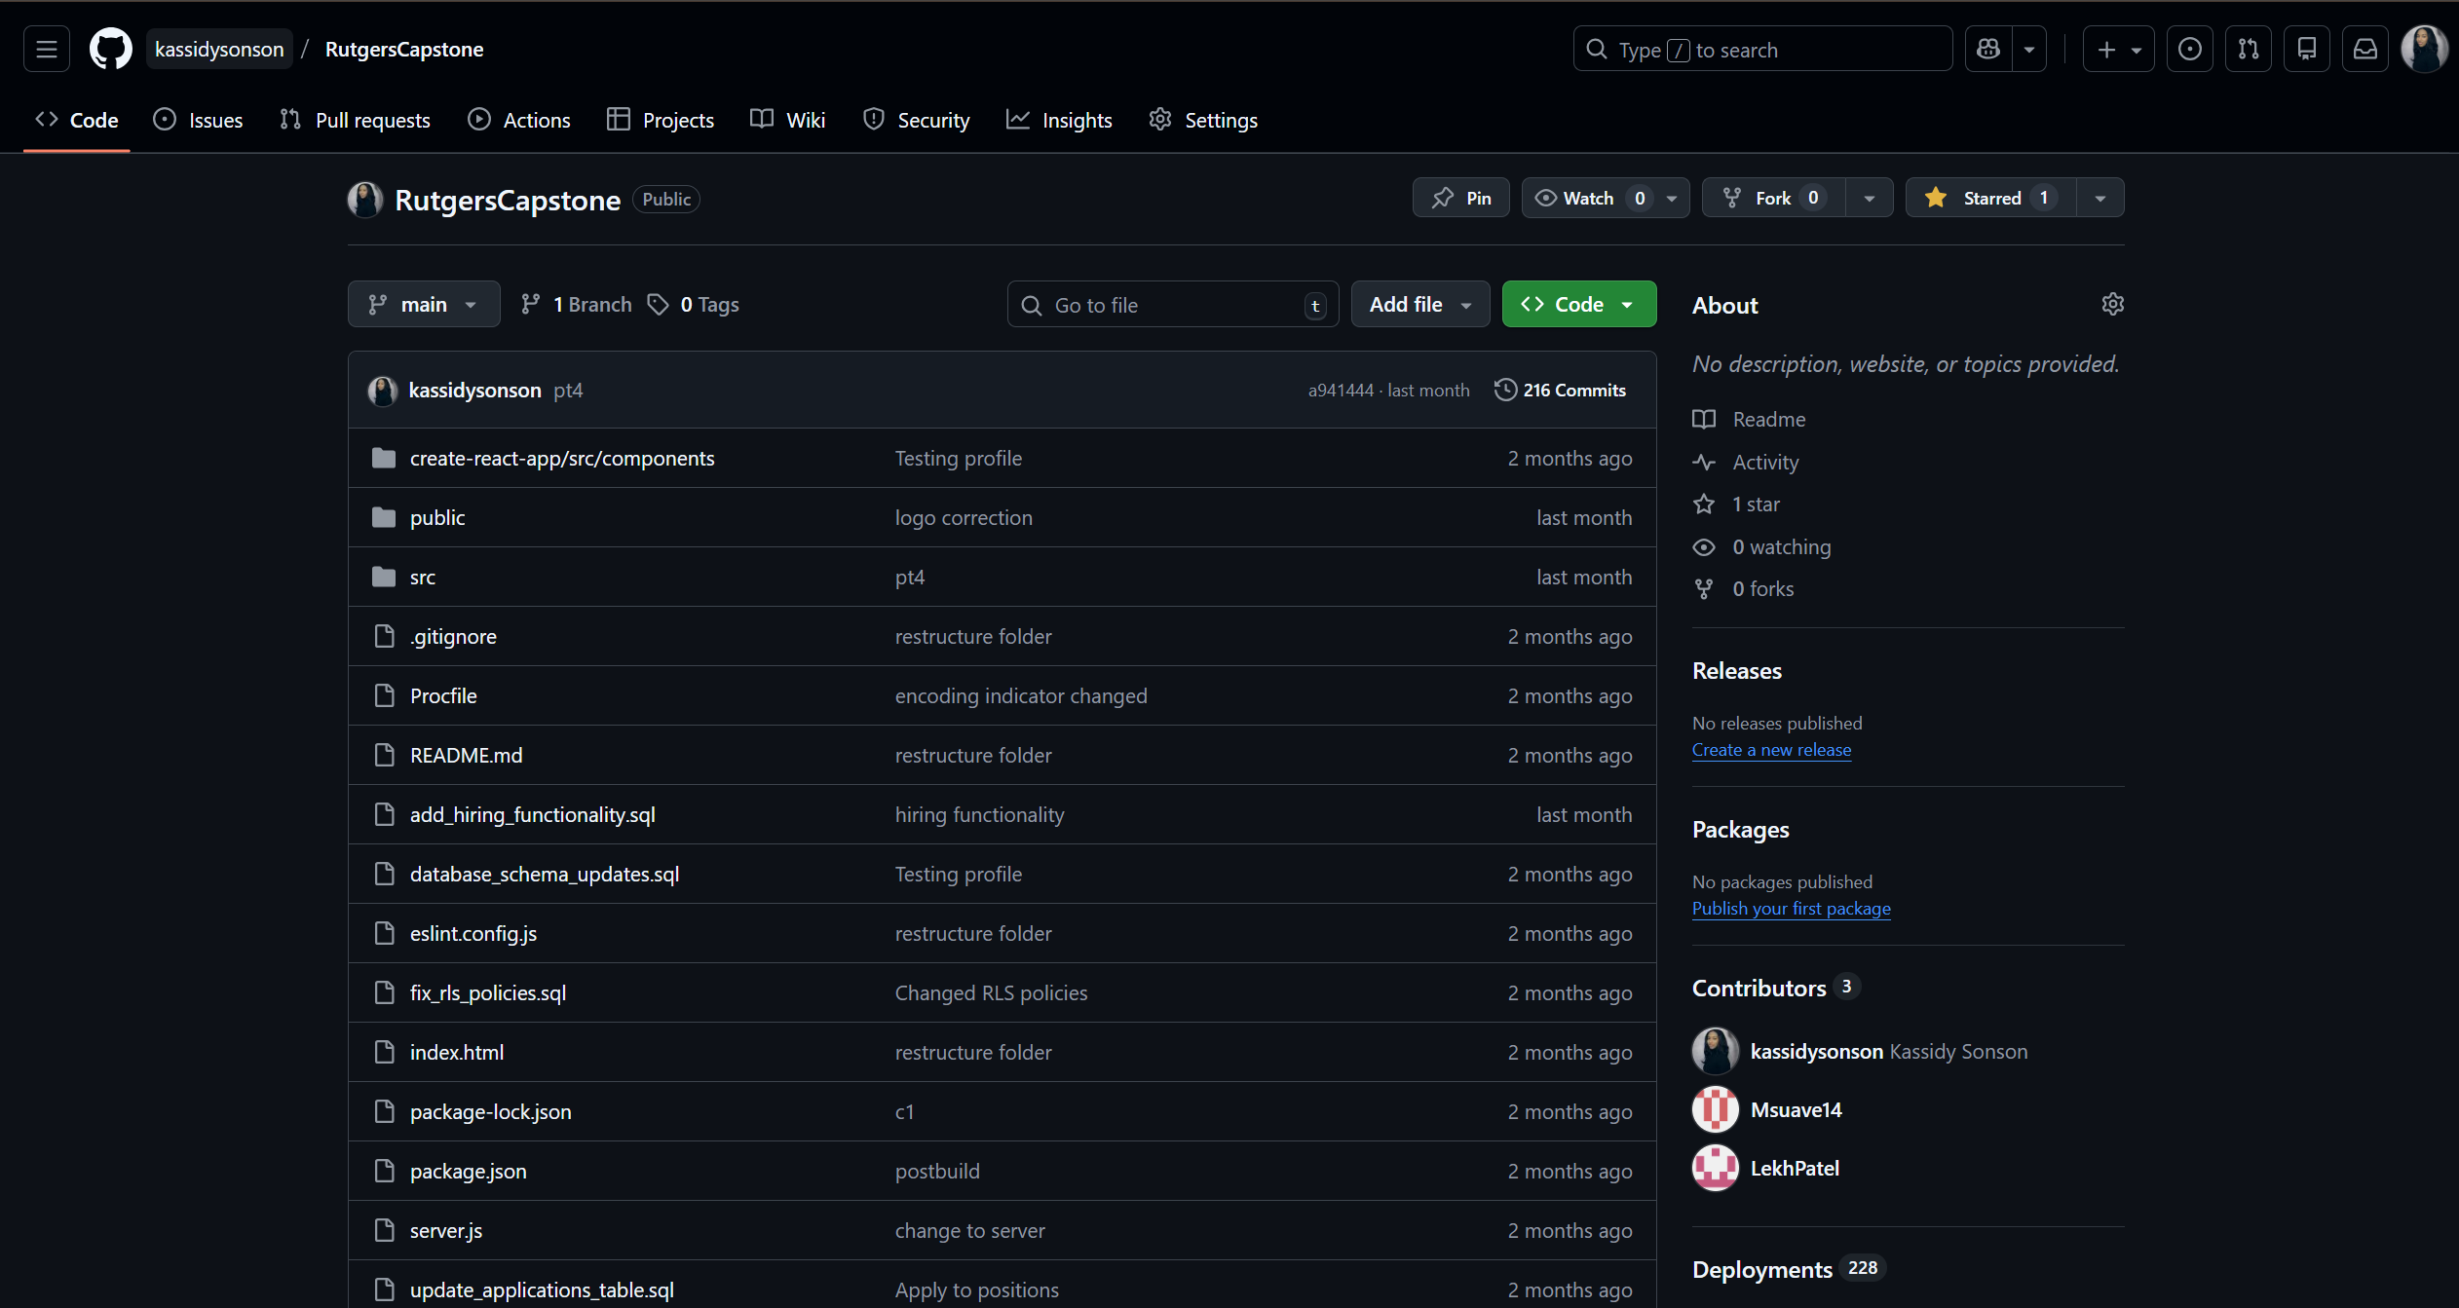
Task: Click Create a new release link
Action: (1771, 750)
